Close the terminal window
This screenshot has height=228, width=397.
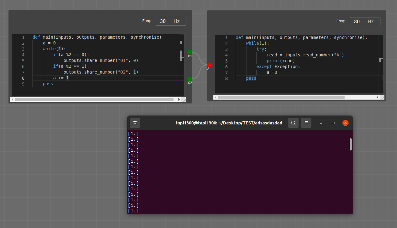[x=345, y=123]
